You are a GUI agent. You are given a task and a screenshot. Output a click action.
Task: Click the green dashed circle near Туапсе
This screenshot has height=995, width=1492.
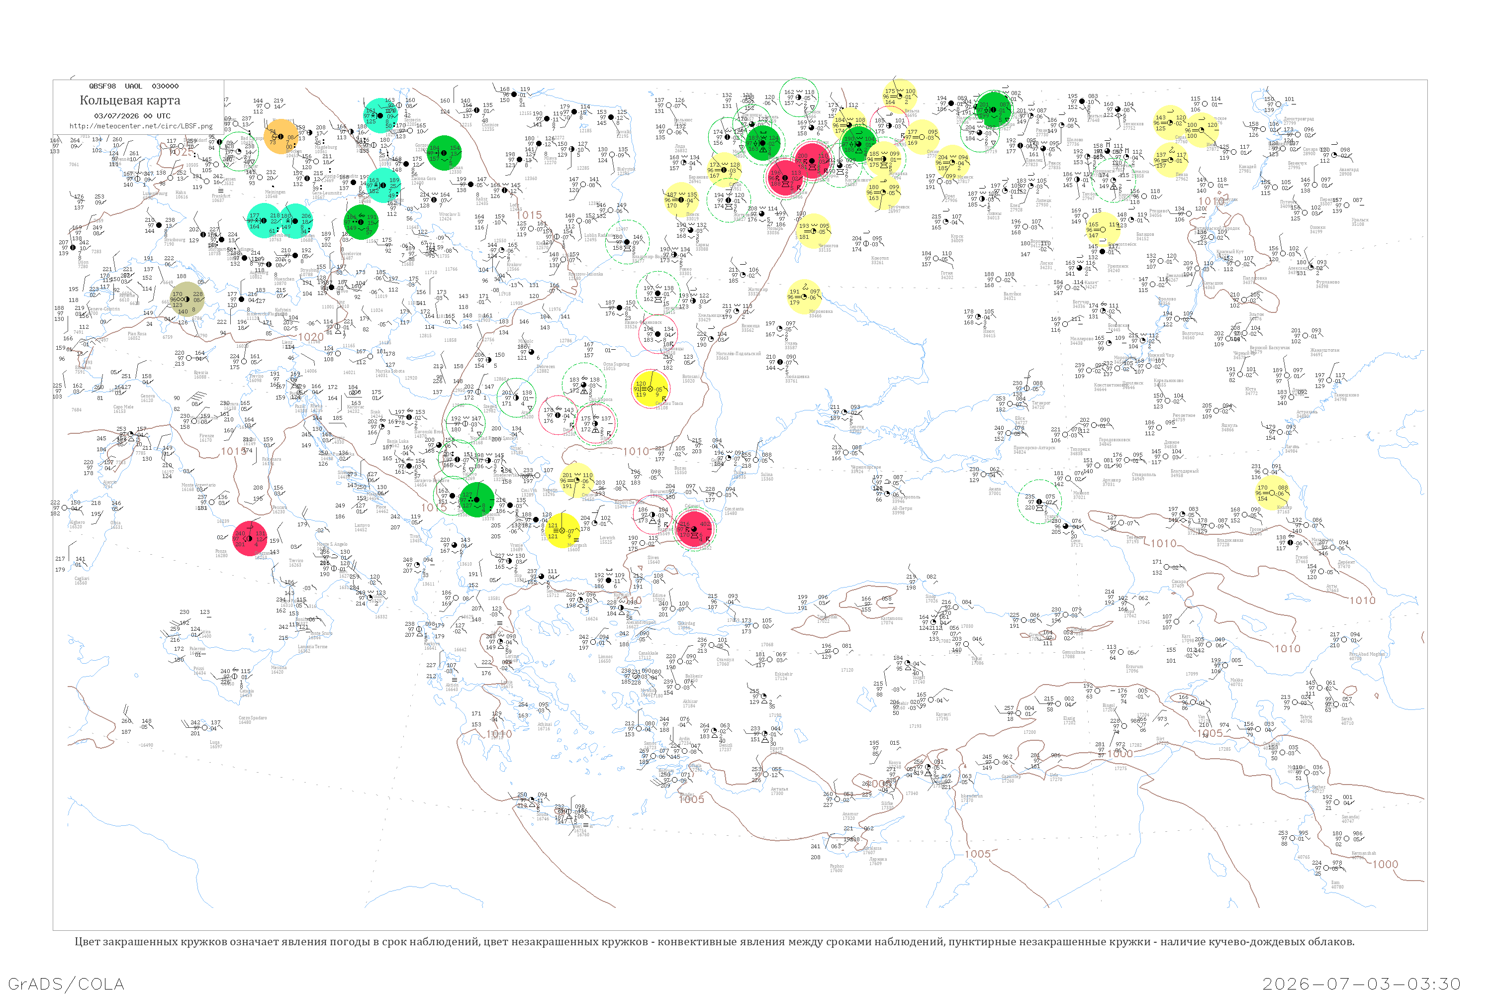click(1039, 502)
